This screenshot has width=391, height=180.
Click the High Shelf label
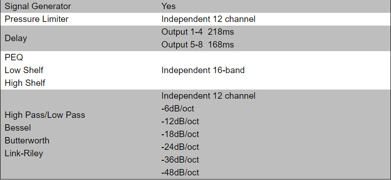(x=25, y=83)
